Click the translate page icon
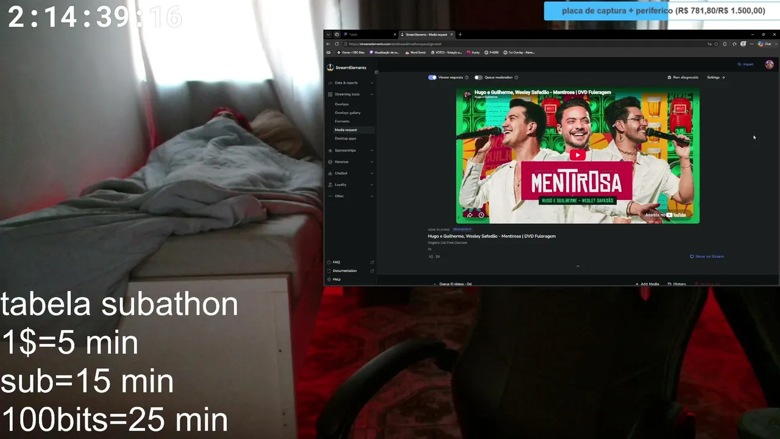 coord(709,44)
